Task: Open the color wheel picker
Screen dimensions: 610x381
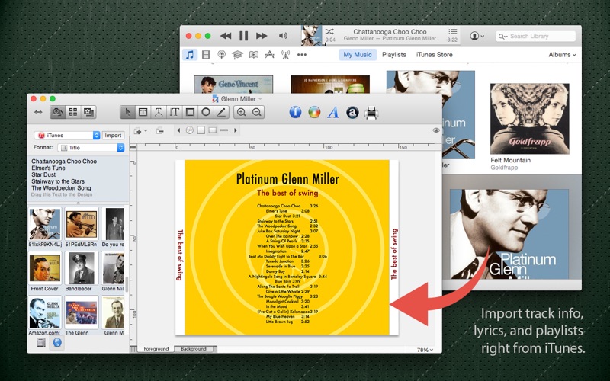Action: tap(314, 112)
